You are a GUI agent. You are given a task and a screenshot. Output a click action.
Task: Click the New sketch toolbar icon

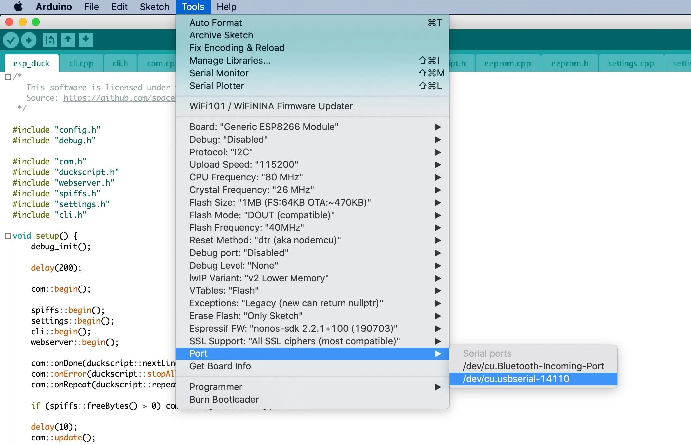pyautogui.click(x=50, y=40)
